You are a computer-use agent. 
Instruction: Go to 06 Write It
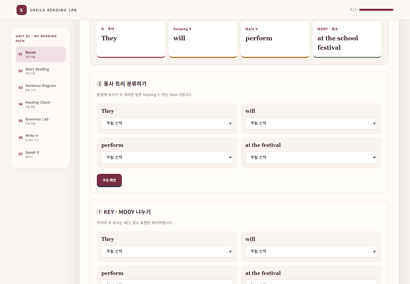[41, 138]
